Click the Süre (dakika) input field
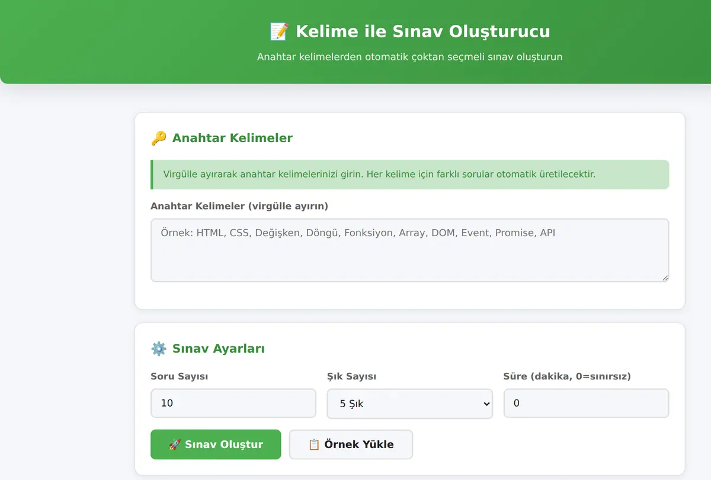The image size is (711, 480). pyautogui.click(x=587, y=404)
